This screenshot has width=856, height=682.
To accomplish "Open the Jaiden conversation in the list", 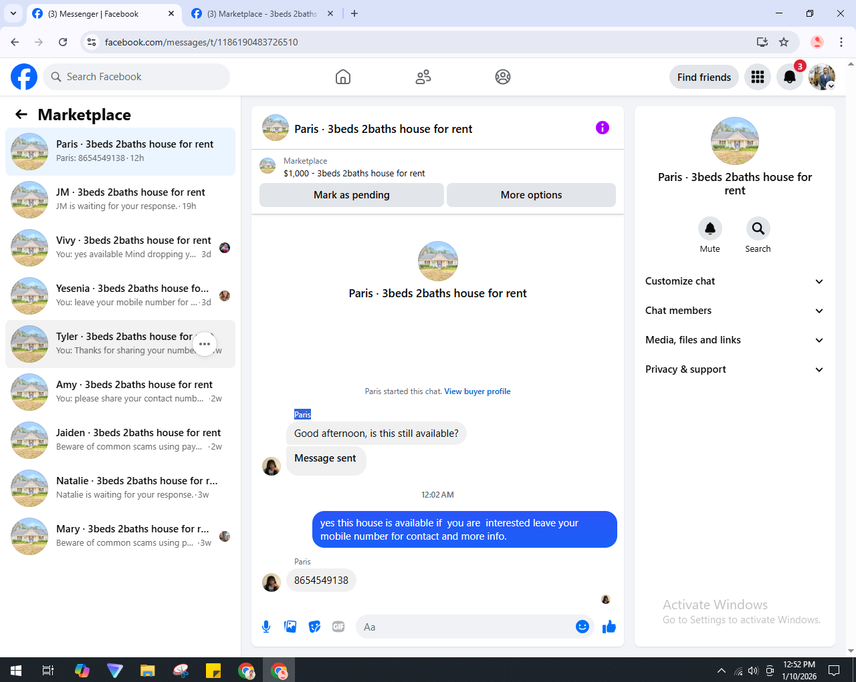I will 120,440.
